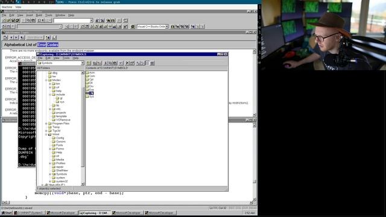Select the VCRemove folder in tree
The height and width of the screenshot is (217, 386).
[61, 120]
